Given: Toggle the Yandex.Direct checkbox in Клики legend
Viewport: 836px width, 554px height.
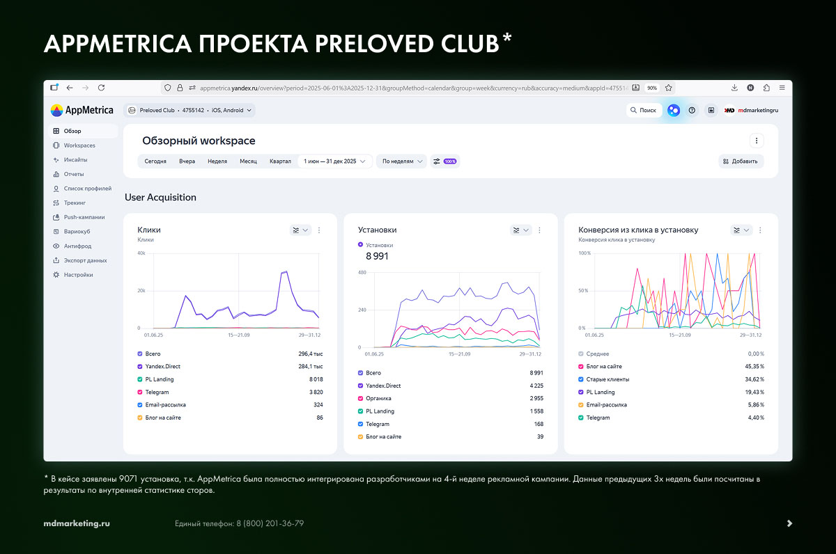Looking at the screenshot, I should click(140, 367).
